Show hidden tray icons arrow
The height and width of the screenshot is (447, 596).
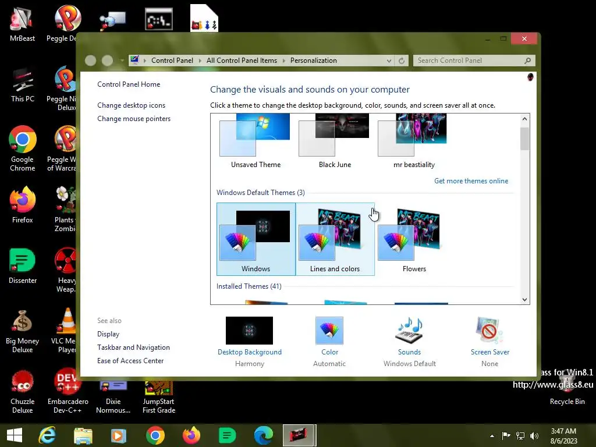492,436
